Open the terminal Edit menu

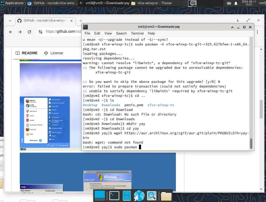[97, 33]
